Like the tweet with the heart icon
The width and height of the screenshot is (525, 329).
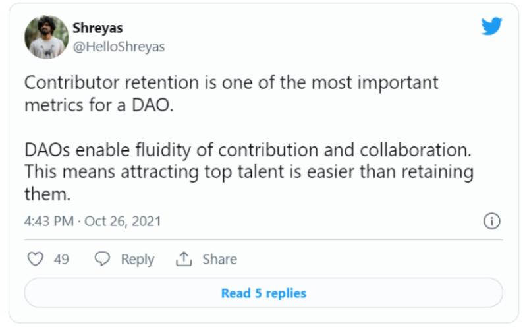35,259
